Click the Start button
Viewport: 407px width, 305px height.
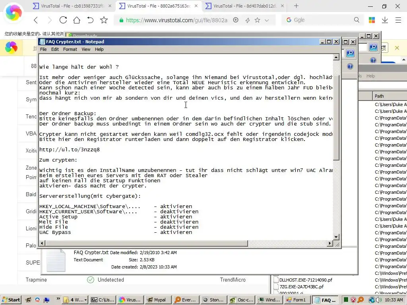[x=11, y=300]
